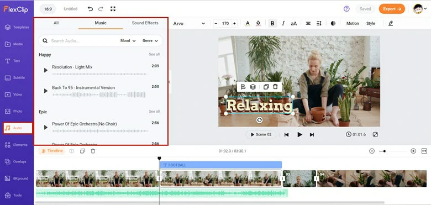The height and width of the screenshot is (205, 431).
Task: Click the scene duration 01:01.6 clock
Action: 356,135
